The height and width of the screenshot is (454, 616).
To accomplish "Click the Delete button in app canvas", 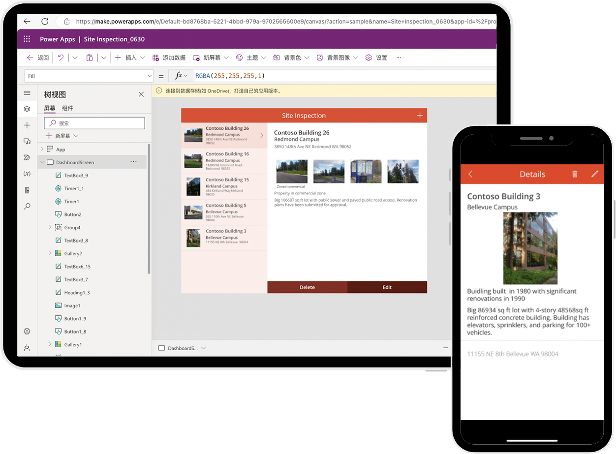I will tap(308, 287).
